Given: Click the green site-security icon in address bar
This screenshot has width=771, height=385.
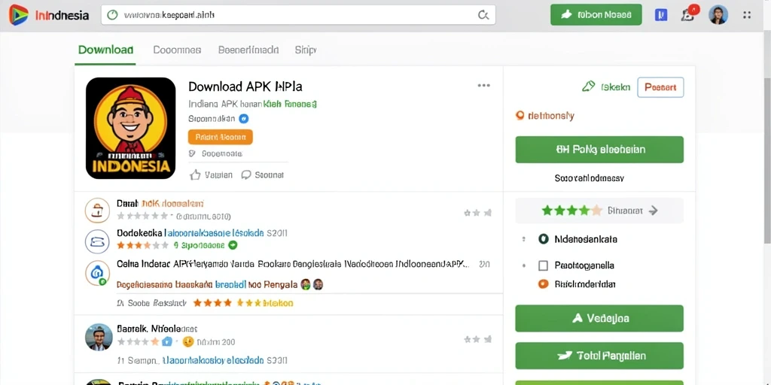Looking at the screenshot, I should 113,15.
